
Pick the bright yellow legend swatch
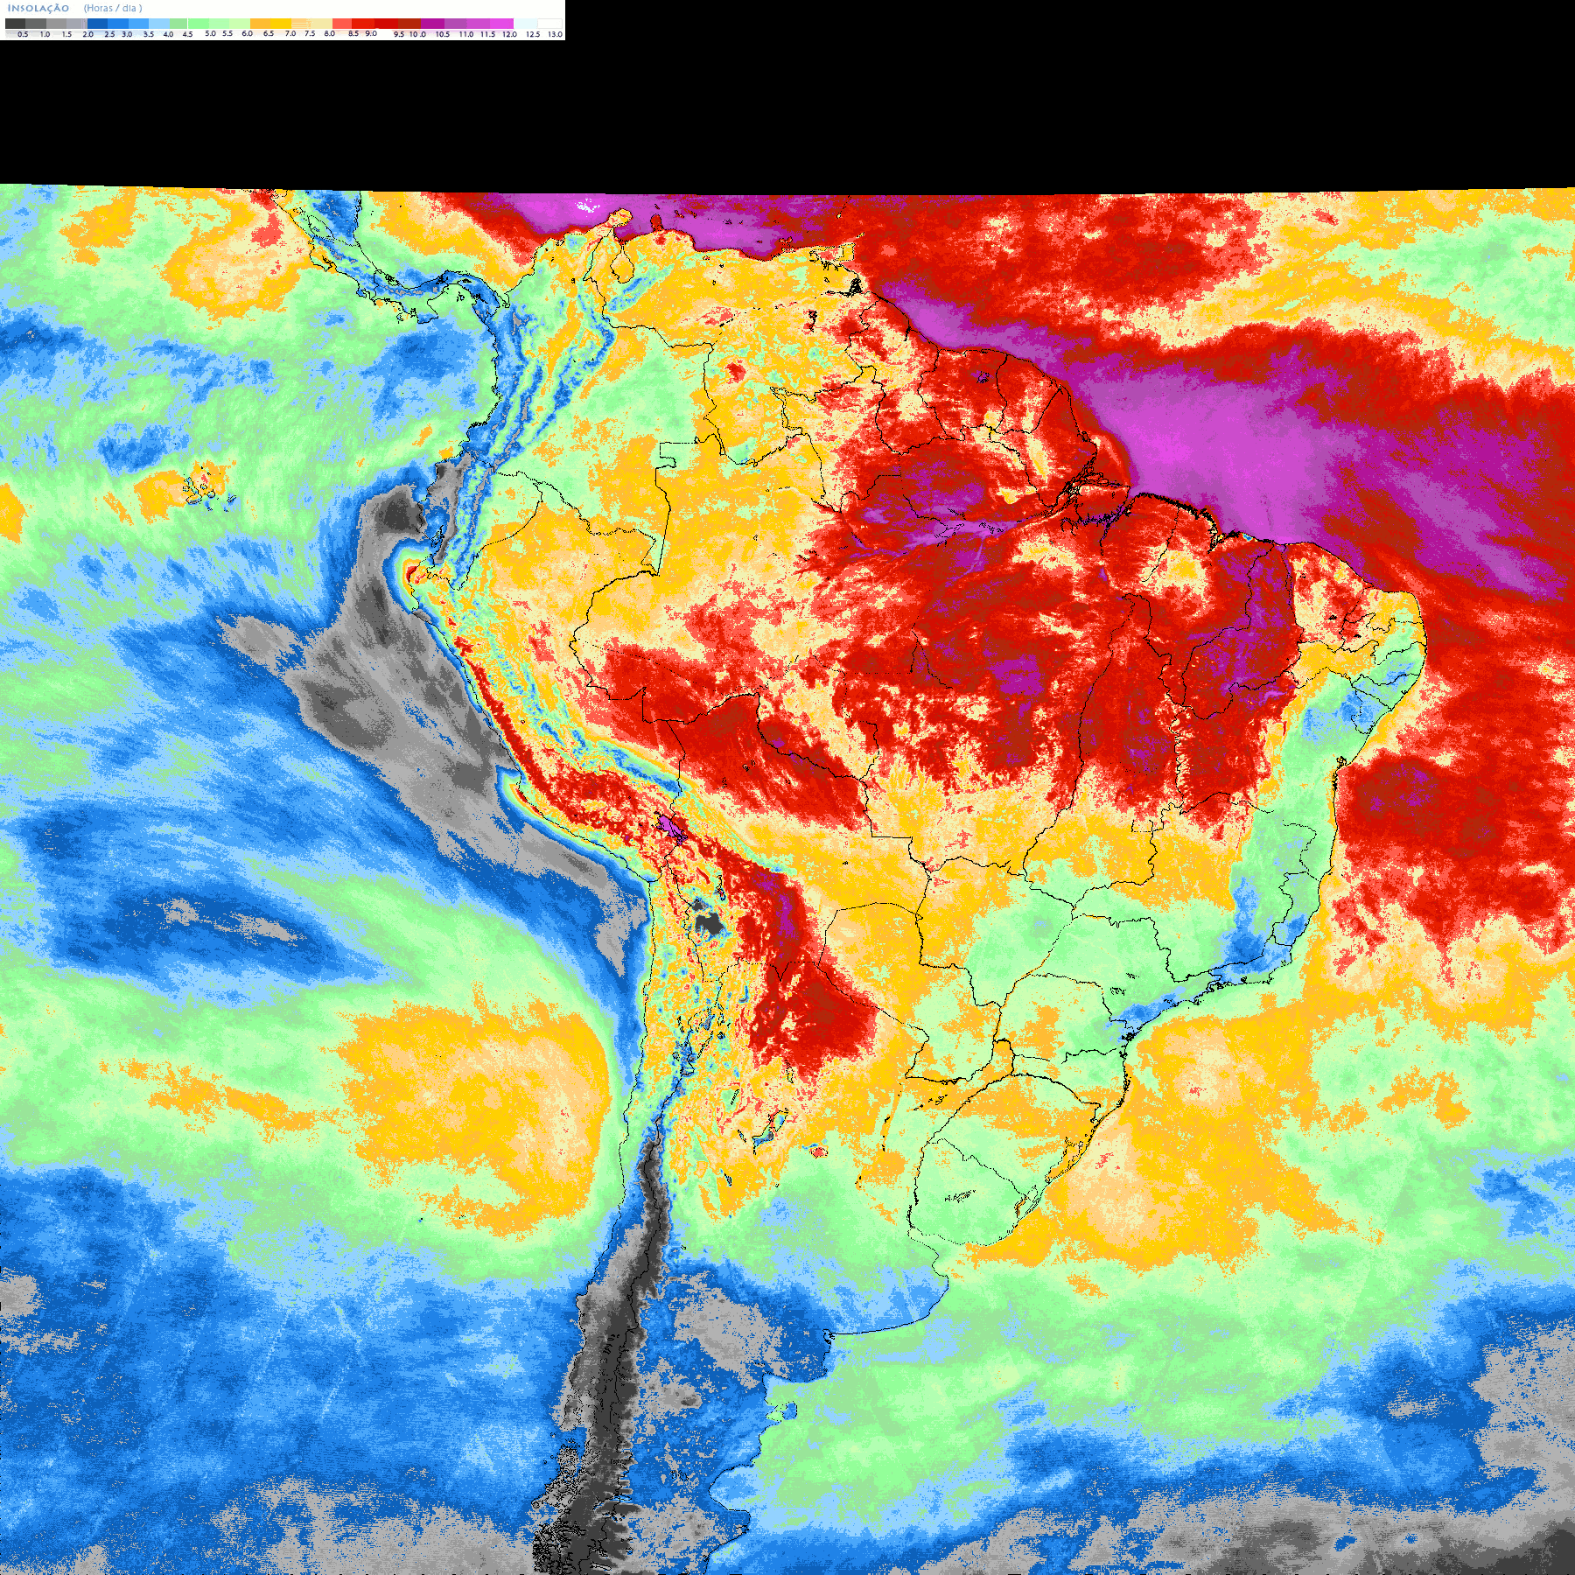(x=281, y=24)
